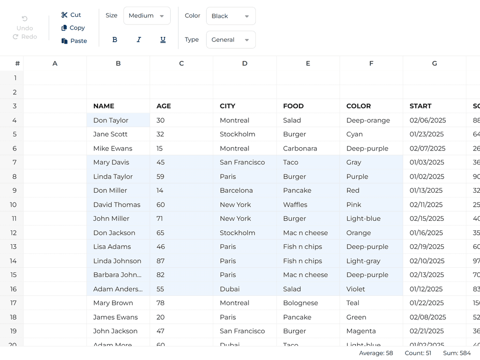Toggle italic formatting

coord(139,39)
